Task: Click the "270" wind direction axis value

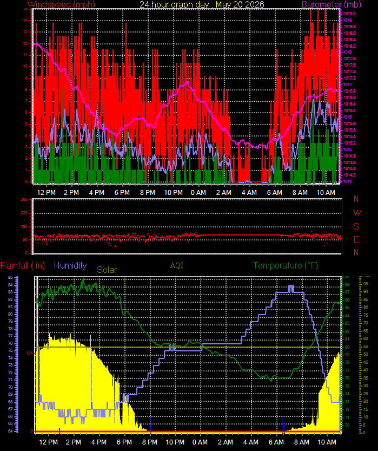Action: (24, 213)
